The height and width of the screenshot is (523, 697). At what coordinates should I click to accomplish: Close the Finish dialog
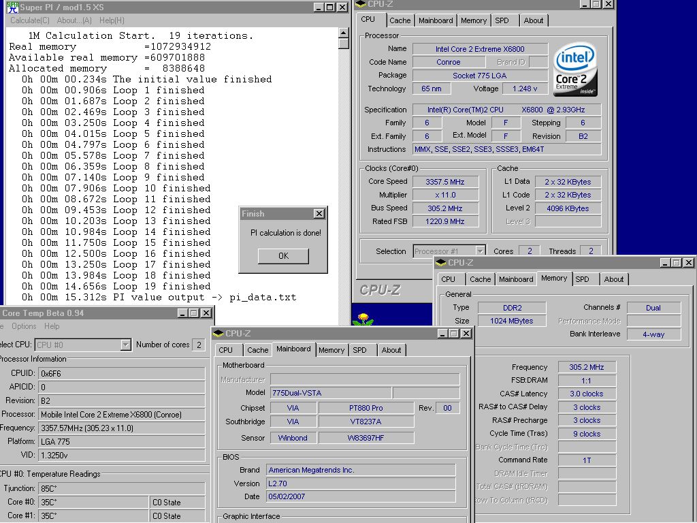click(x=319, y=213)
